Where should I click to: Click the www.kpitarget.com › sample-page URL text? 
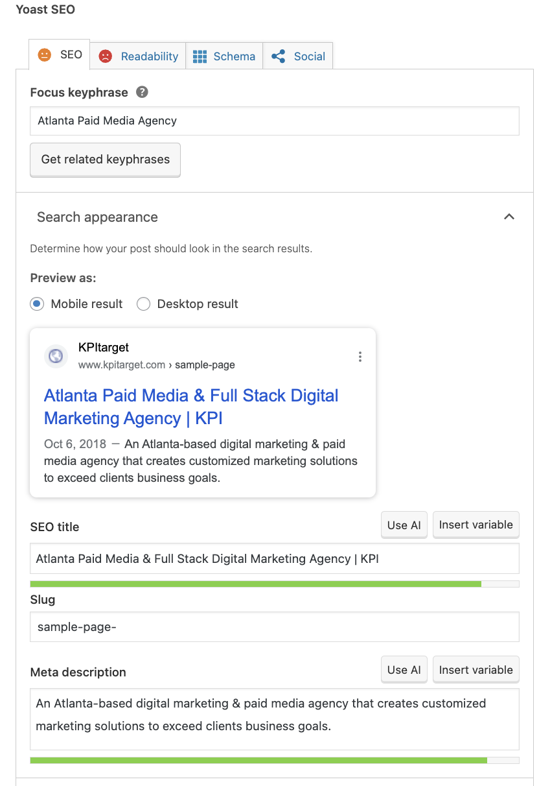(x=157, y=365)
